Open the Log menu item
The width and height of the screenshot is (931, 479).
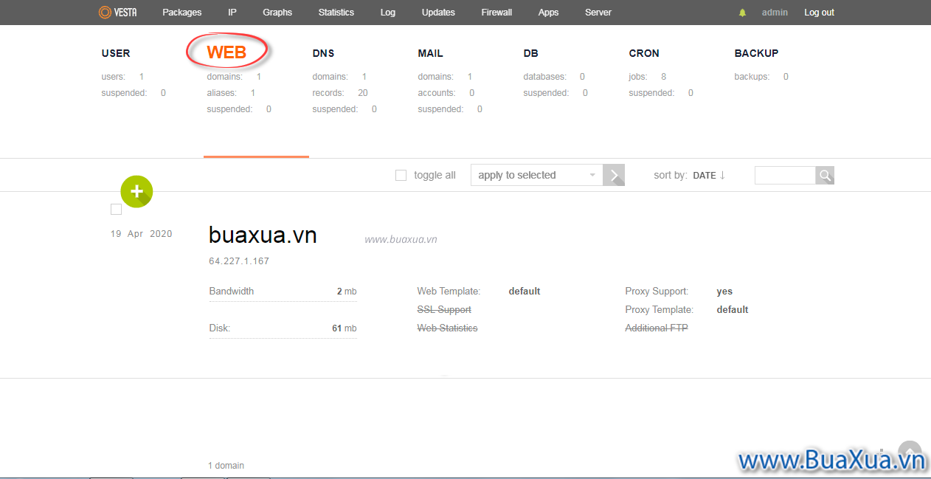coord(388,13)
